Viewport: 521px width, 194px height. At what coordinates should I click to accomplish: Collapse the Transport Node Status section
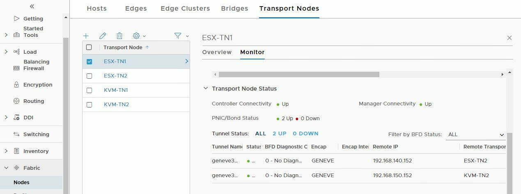click(206, 89)
